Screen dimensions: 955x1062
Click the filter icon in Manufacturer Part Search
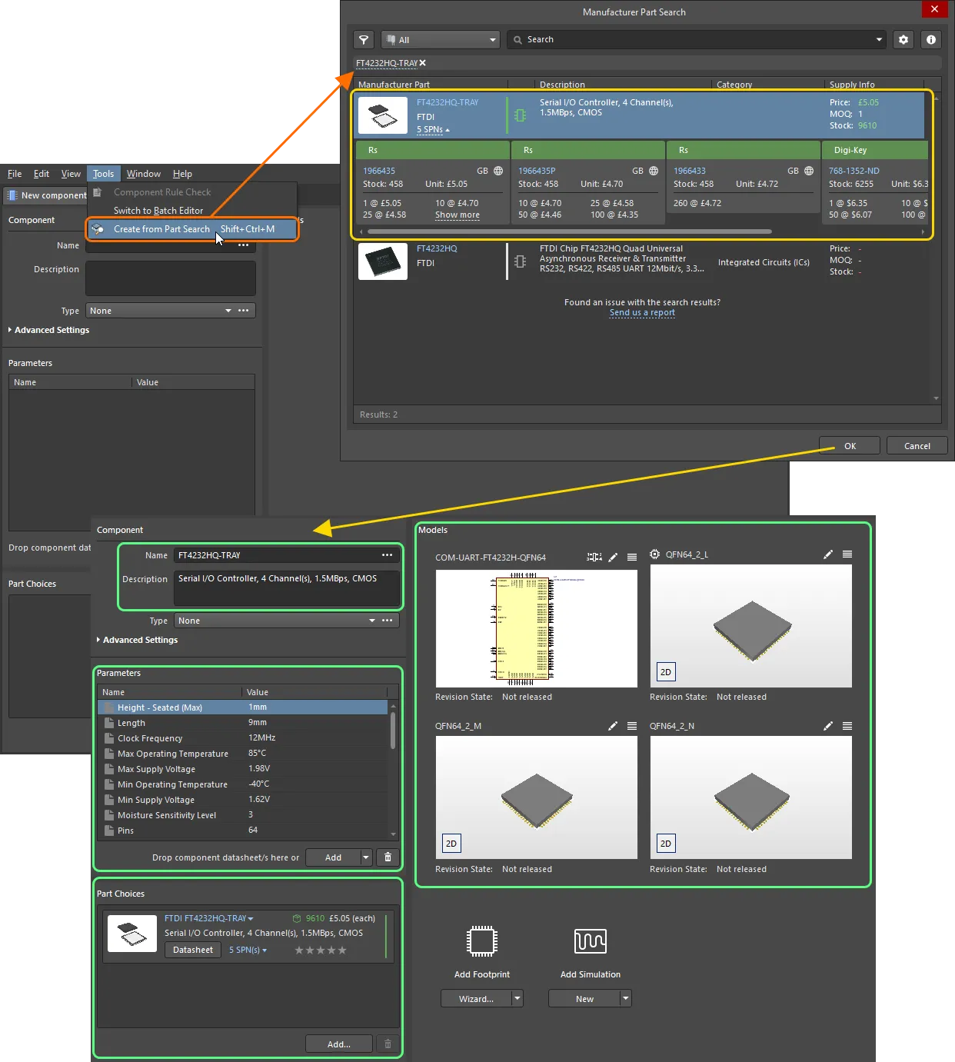pyautogui.click(x=364, y=40)
